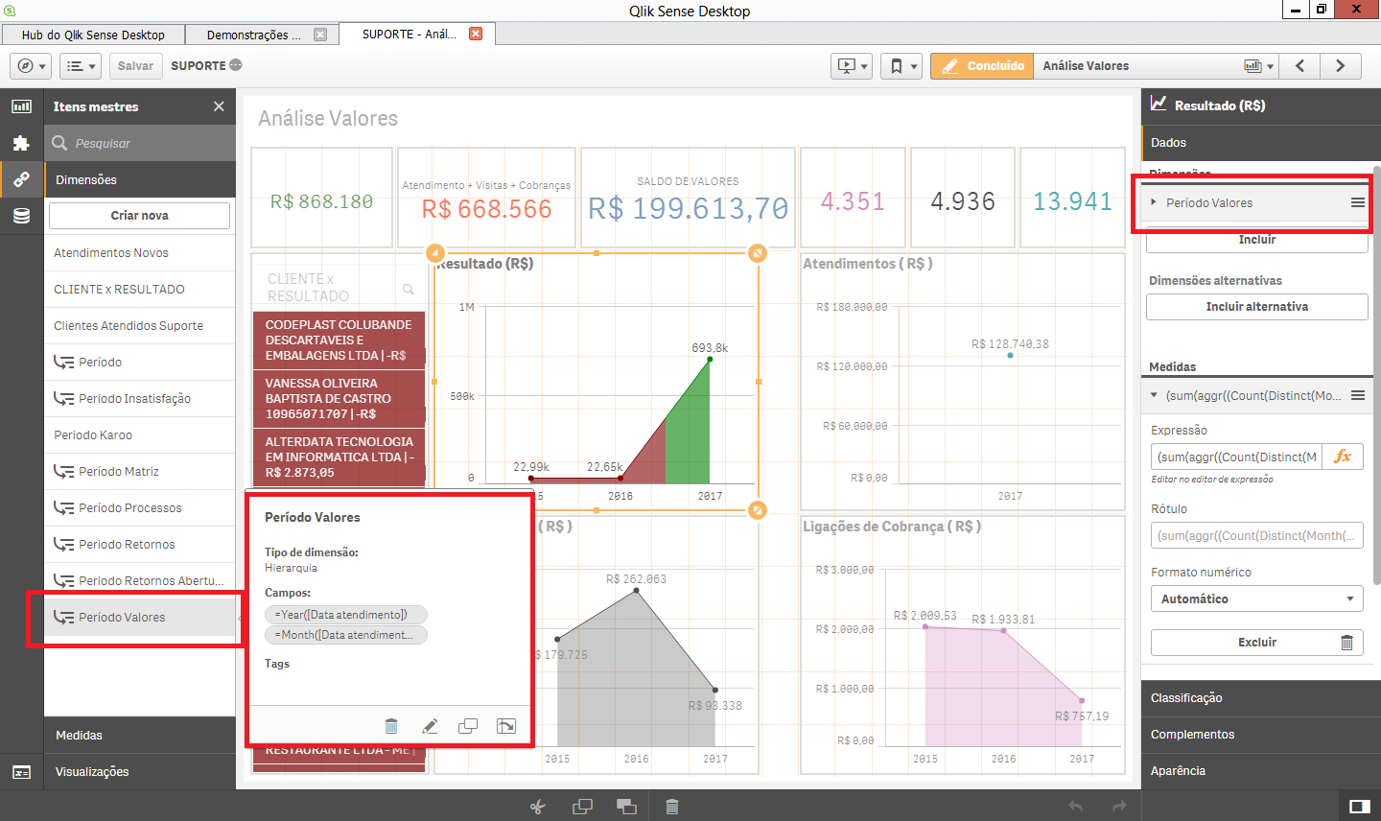Click the variables icon in the sidebar
This screenshot has width=1381, height=821.
coord(21,772)
